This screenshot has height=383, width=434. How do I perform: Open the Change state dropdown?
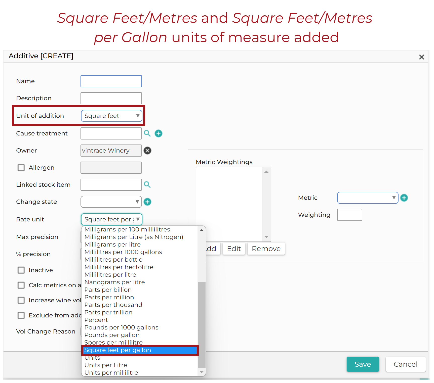pyautogui.click(x=111, y=202)
